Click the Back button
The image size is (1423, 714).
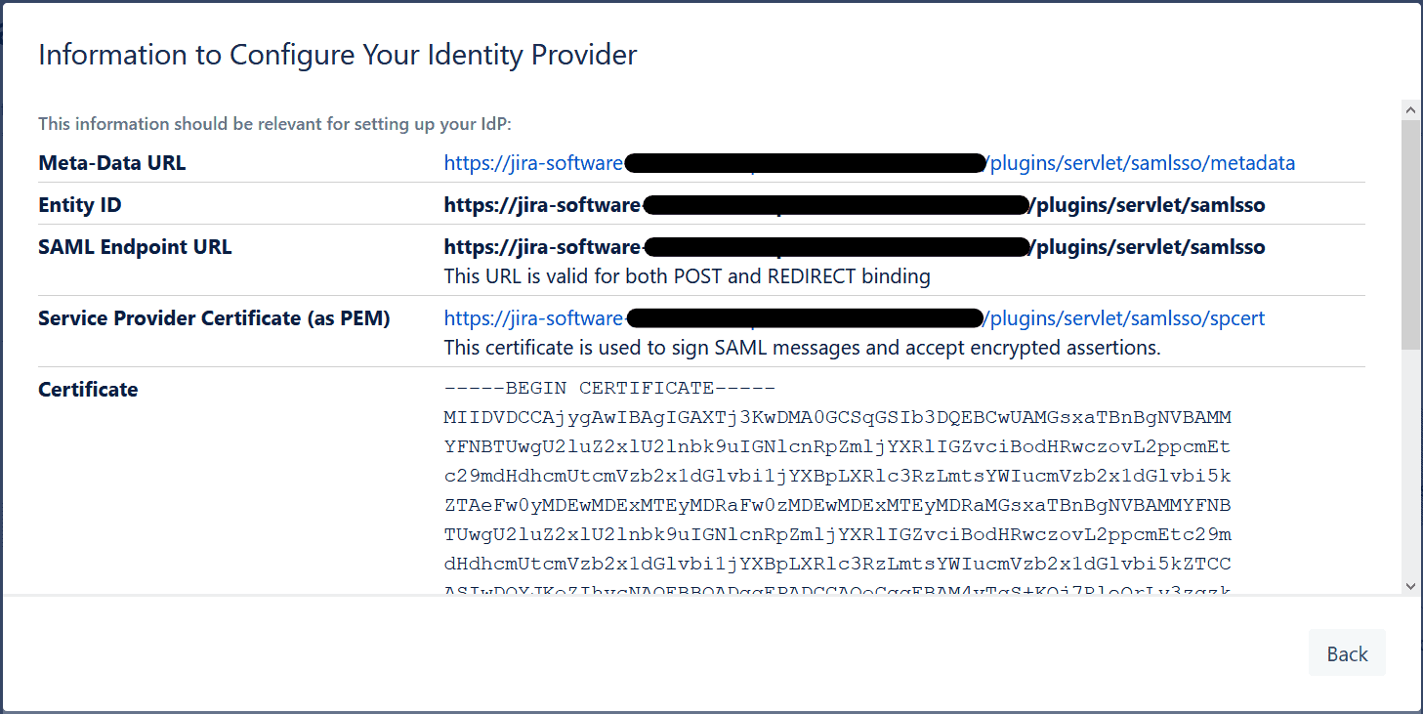[1347, 652]
